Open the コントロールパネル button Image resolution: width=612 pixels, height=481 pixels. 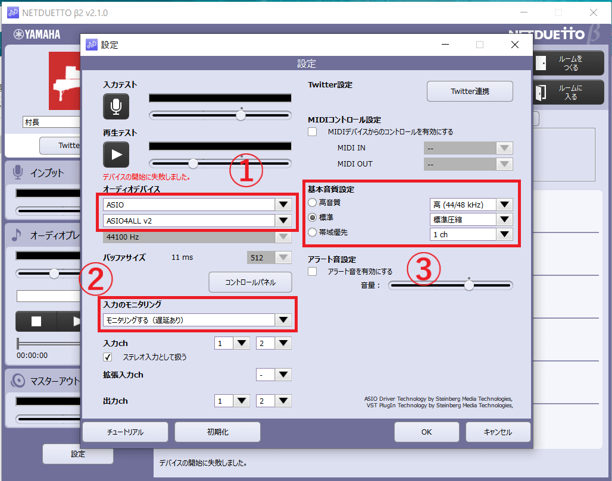[250, 282]
